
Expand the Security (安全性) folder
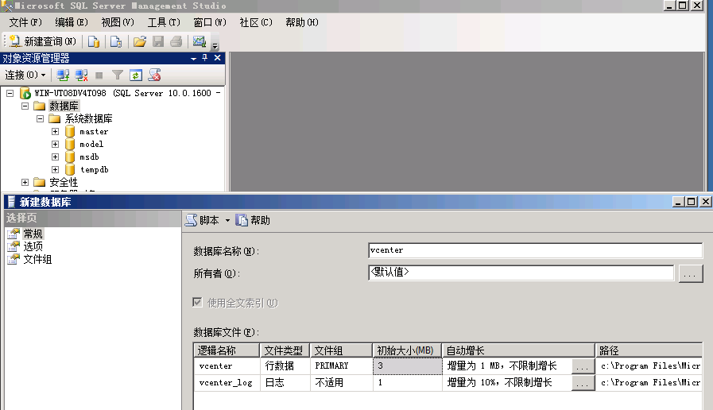[x=25, y=182]
